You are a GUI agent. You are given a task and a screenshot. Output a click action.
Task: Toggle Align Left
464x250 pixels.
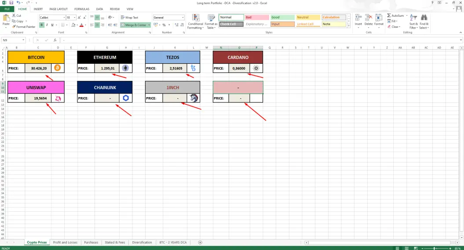[x=92, y=25]
